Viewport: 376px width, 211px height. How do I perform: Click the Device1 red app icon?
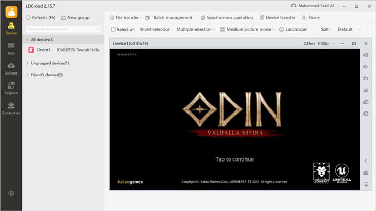tap(31, 50)
